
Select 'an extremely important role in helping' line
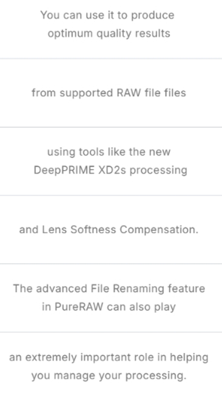pos(109,358)
